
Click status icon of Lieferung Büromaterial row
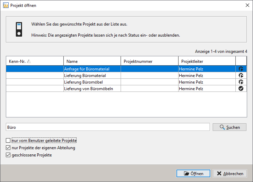(x=241, y=75)
